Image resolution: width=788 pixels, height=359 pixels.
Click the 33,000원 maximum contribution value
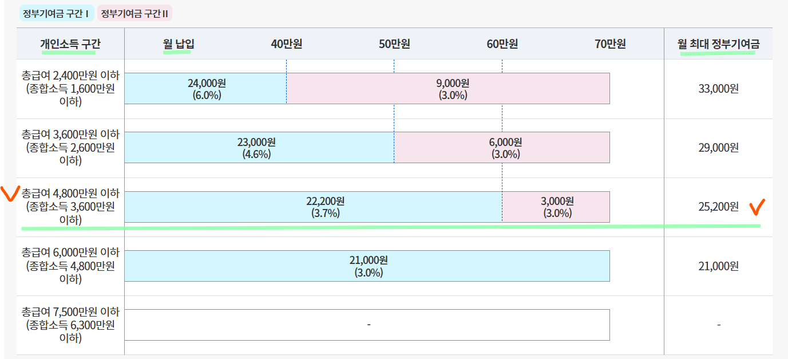(x=718, y=89)
